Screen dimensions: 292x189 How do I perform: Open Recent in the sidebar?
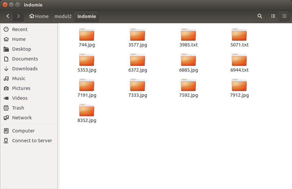29,29
